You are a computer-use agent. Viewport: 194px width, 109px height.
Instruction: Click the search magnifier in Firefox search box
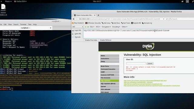click(171, 19)
